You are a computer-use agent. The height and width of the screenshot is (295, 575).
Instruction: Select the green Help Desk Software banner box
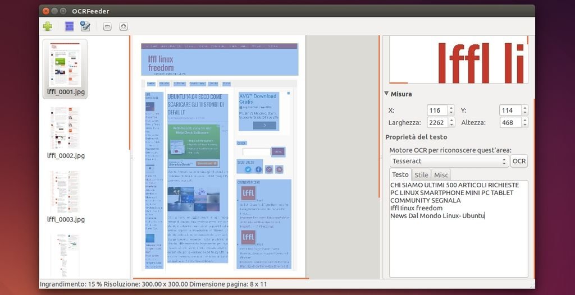coord(194,146)
